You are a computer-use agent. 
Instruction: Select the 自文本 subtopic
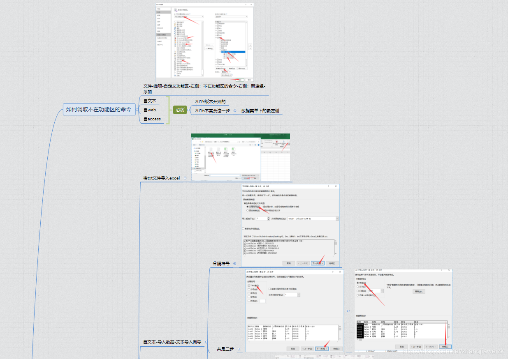coord(150,101)
